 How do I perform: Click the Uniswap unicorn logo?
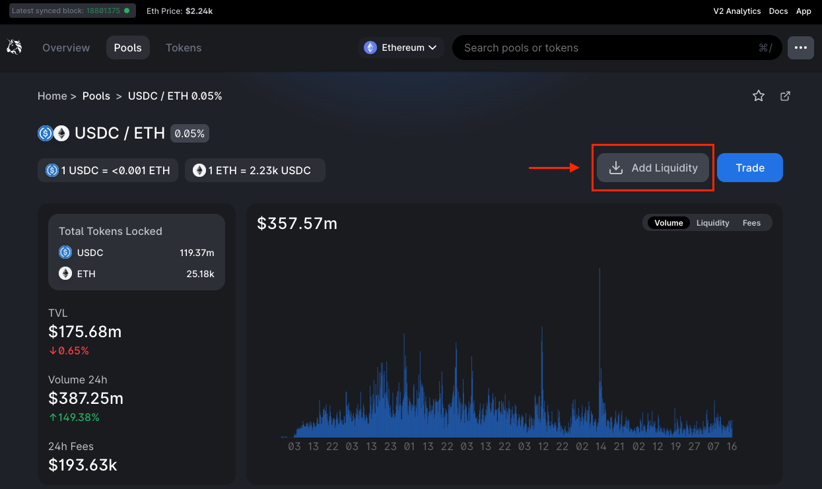pyautogui.click(x=14, y=47)
